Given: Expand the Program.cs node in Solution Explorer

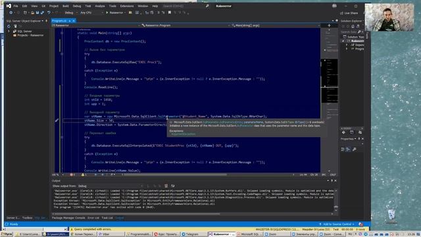Looking at the screenshot, I should [347, 49].
